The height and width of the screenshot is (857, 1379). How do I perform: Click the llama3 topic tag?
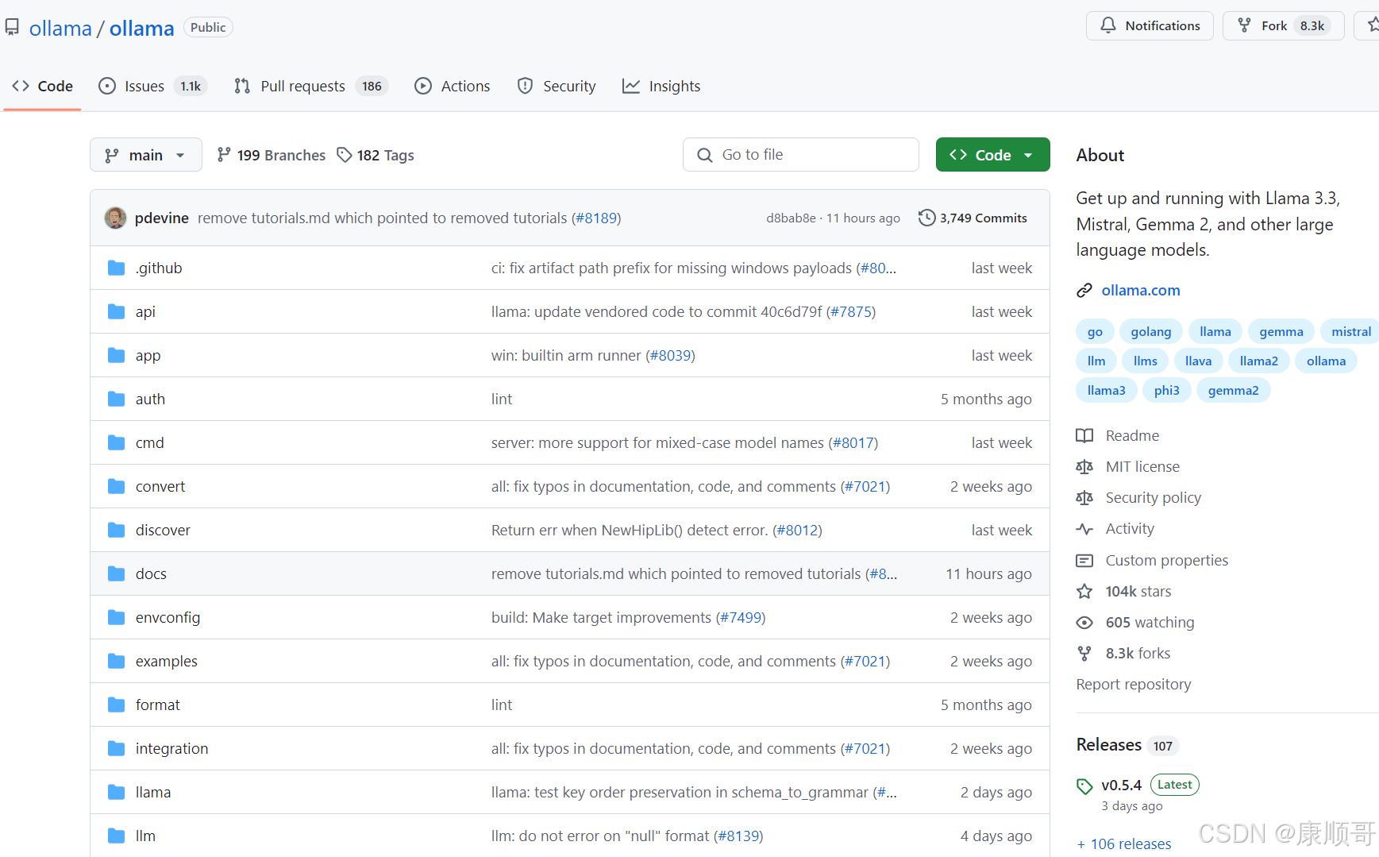coord(1106,391)
